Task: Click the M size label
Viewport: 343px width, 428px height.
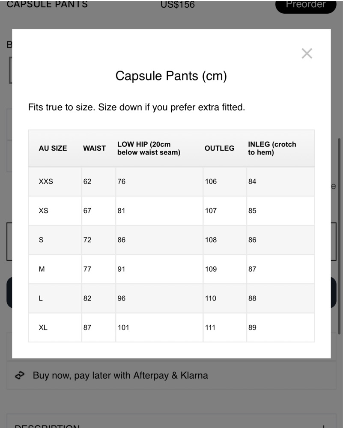Action: (42, 269)
